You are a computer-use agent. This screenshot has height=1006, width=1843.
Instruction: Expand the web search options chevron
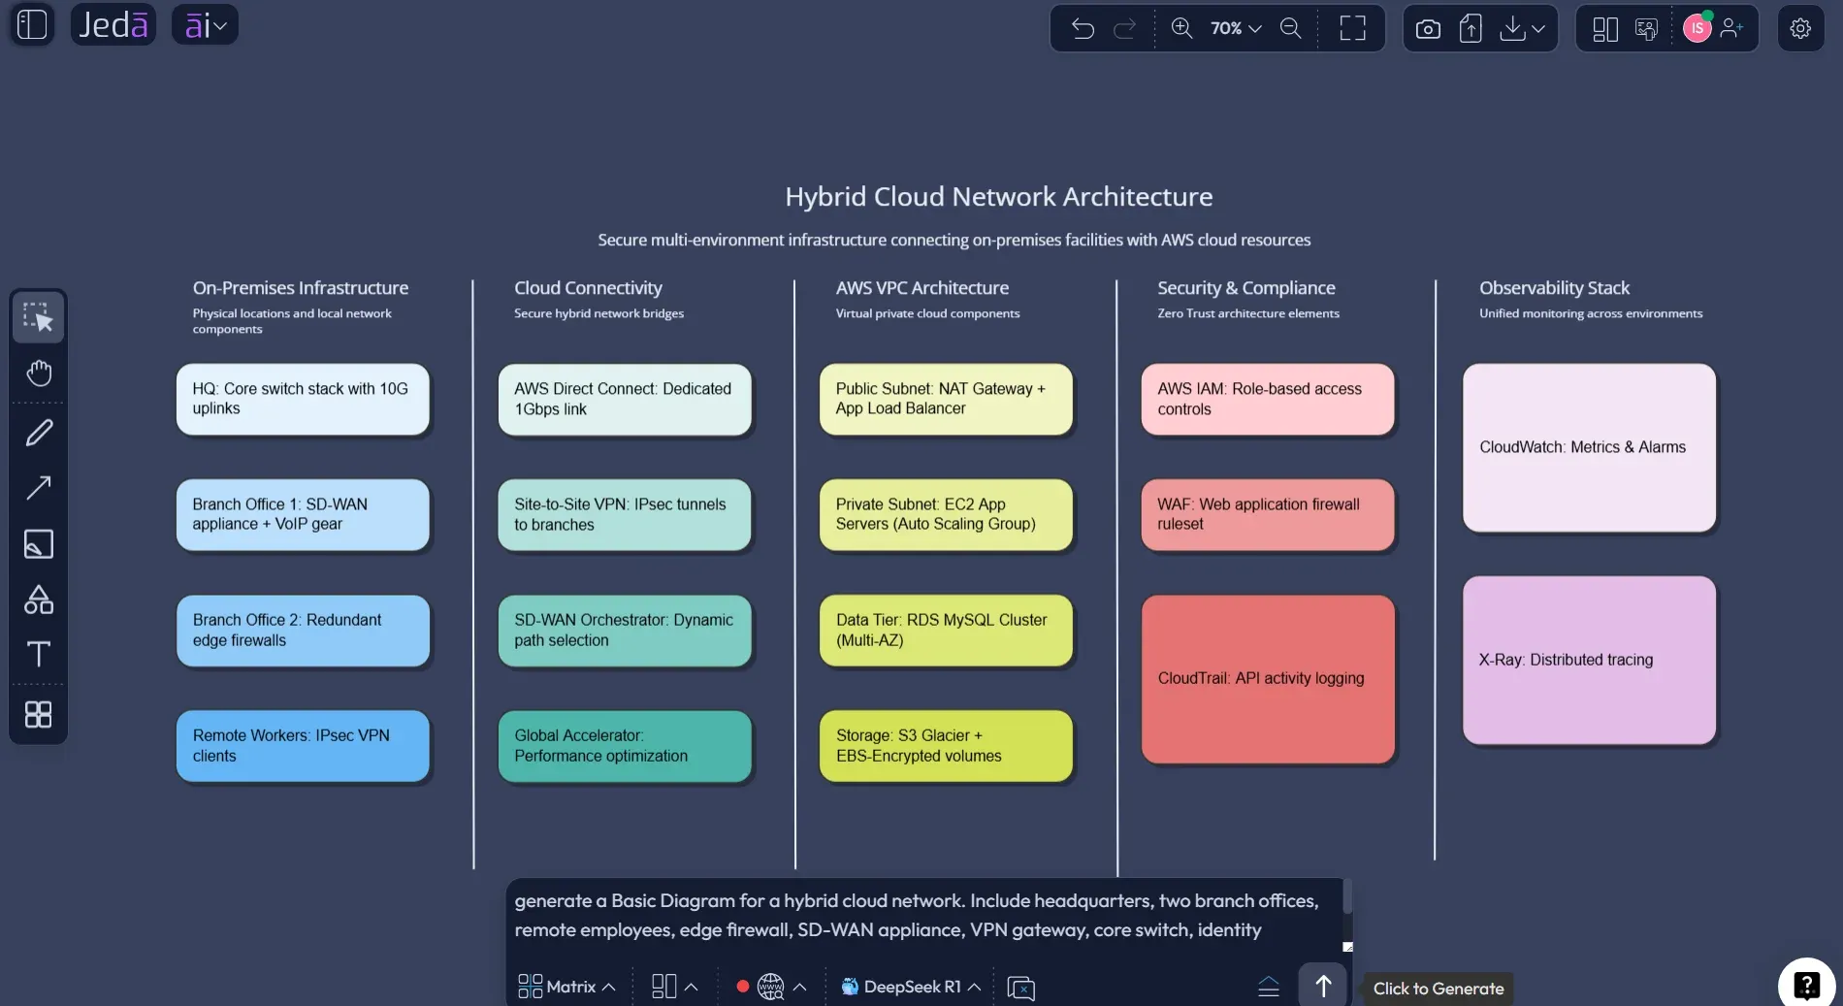(800, 988)
